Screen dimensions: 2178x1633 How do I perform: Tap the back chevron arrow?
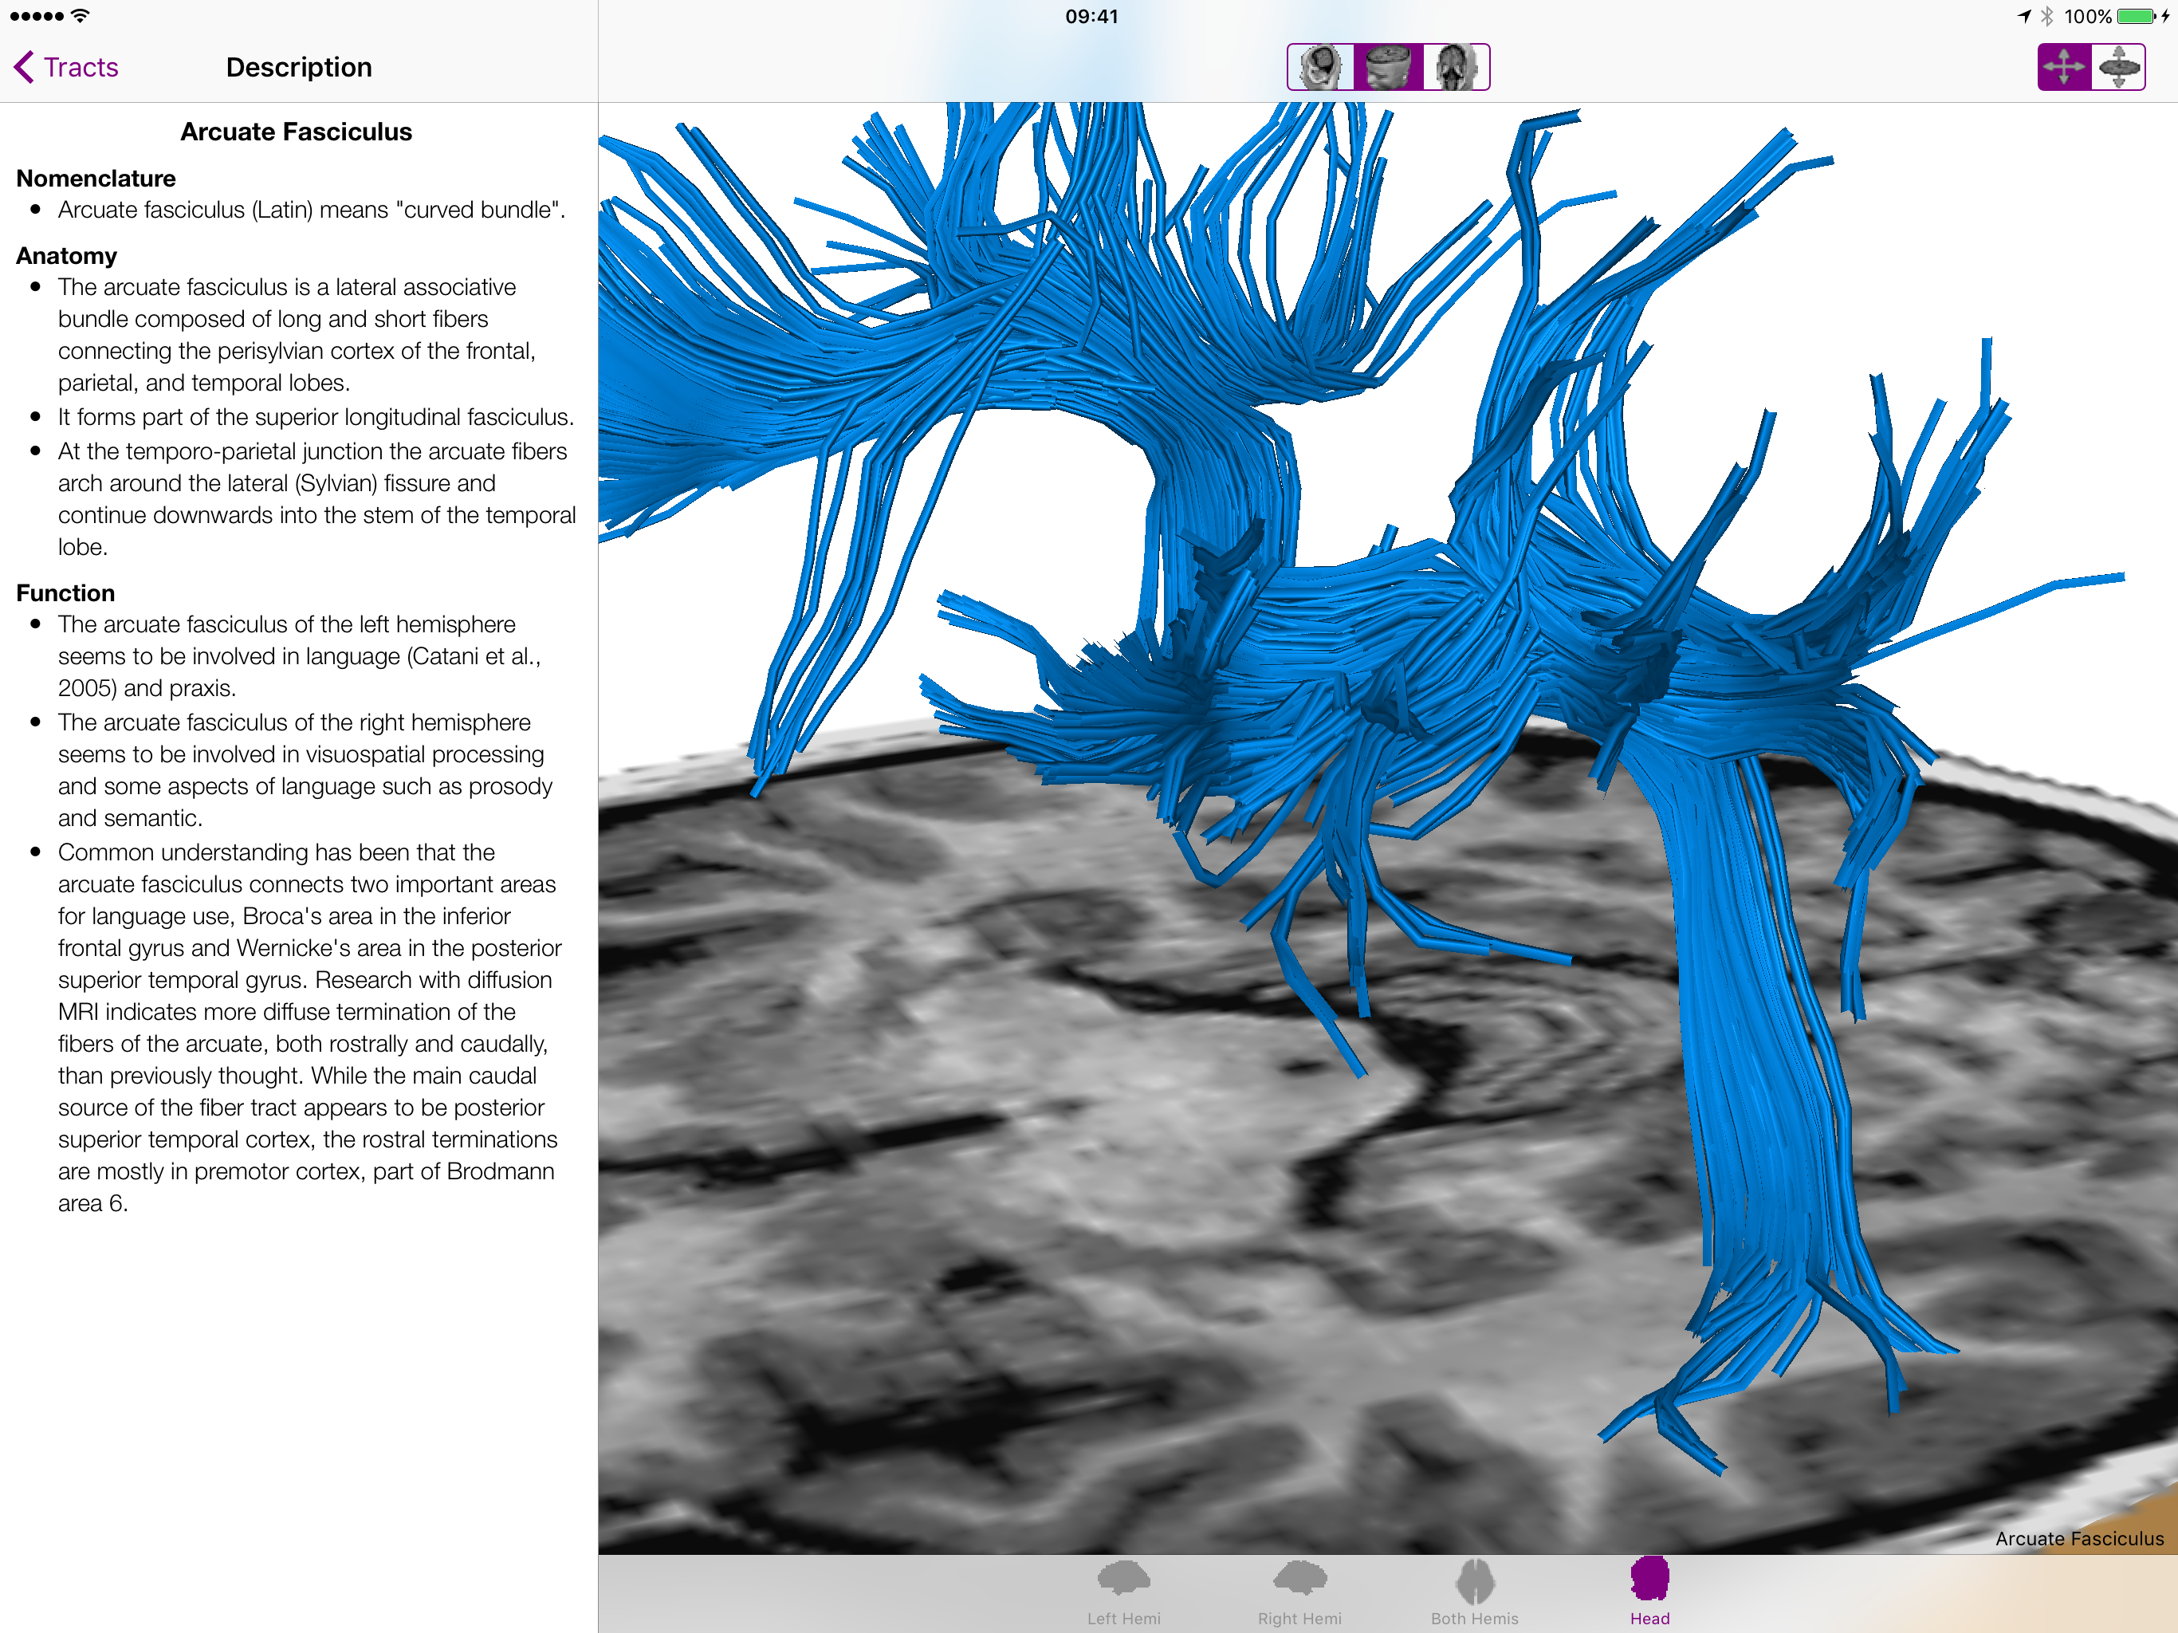[25, 67]
